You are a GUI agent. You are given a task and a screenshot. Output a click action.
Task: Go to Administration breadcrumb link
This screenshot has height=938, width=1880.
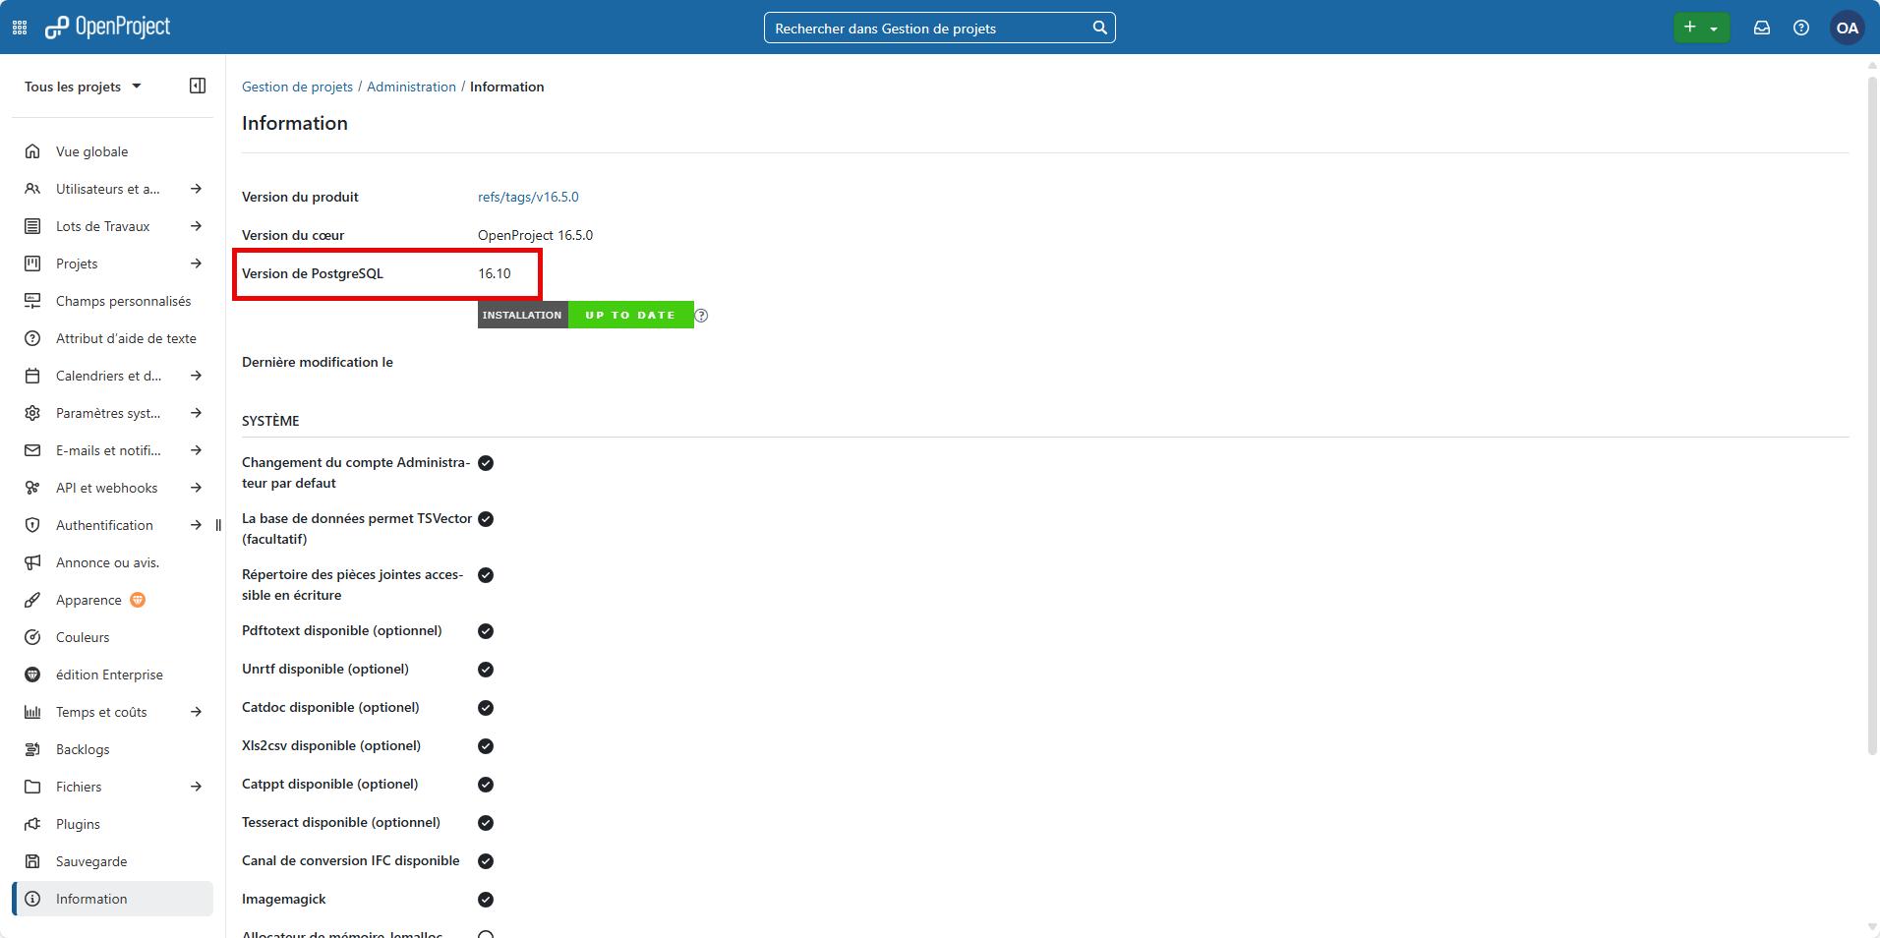411,87
